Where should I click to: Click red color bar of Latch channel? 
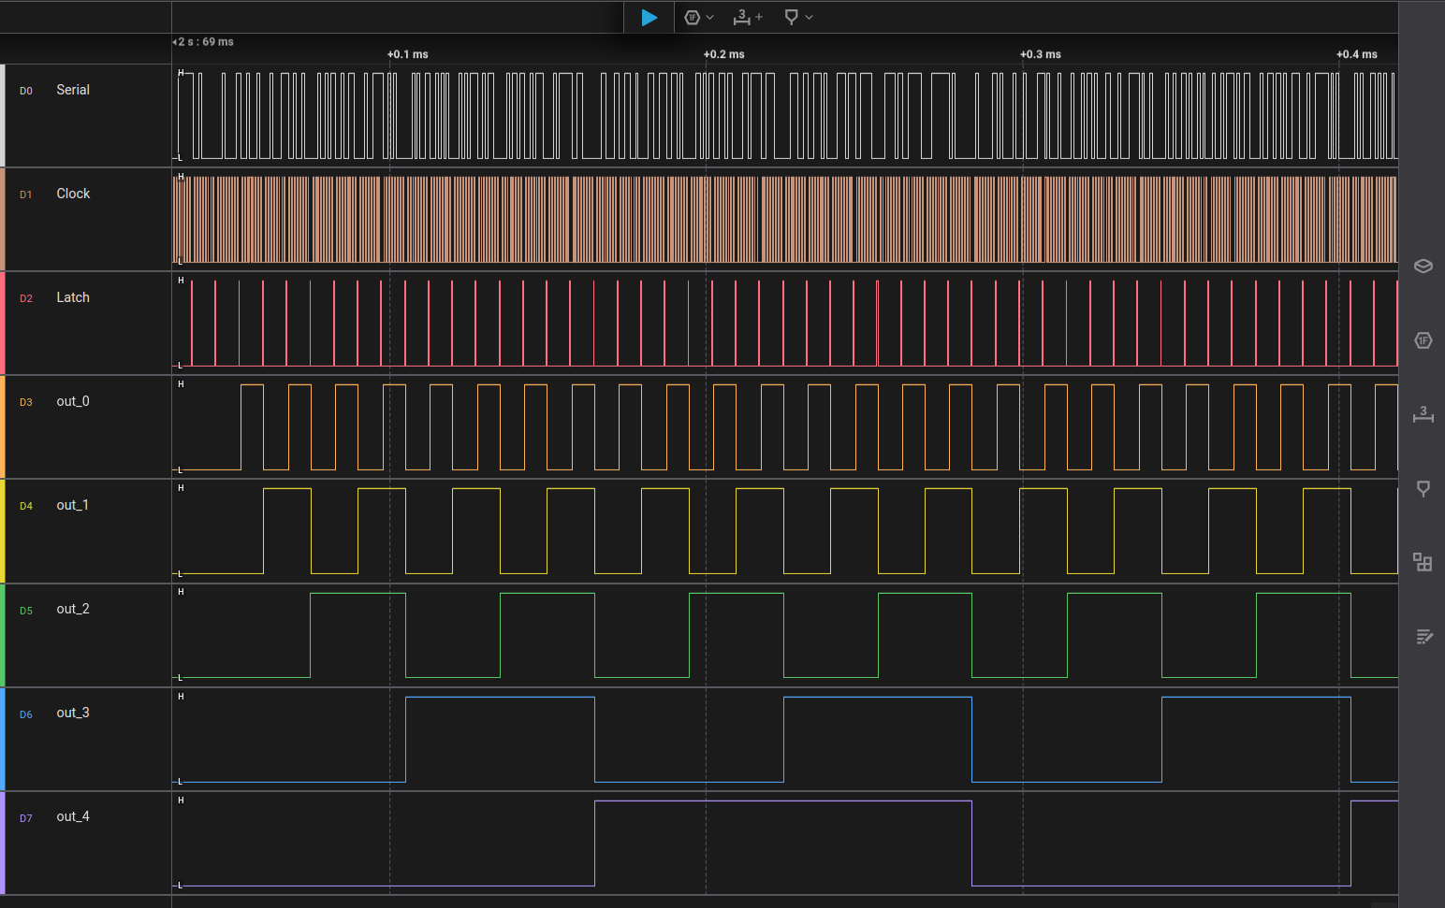pyautogui.click(x=3, y=323)
